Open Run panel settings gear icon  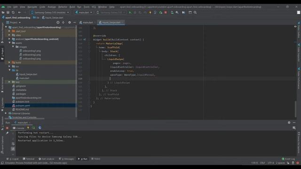point(289,123)
